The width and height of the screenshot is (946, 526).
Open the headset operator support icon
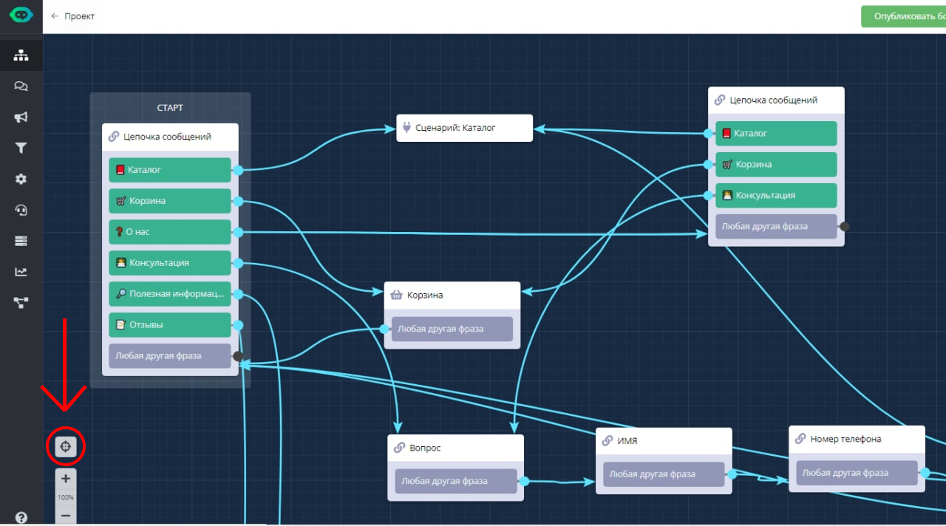(21, 210)
